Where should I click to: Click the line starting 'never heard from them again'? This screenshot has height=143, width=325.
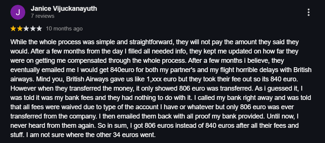point(154,126)
